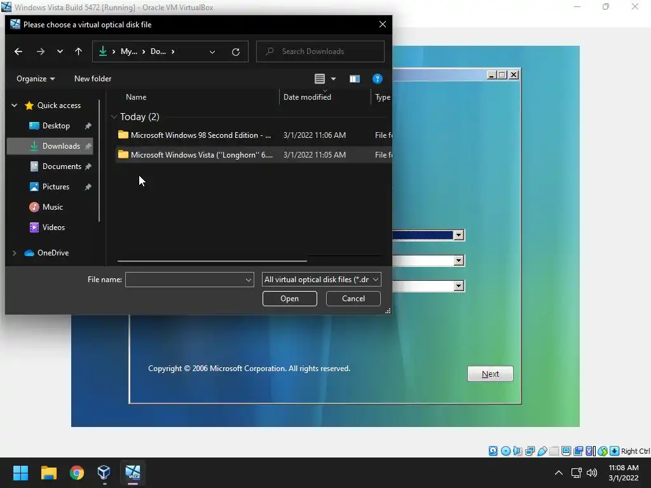
Task: Click the Open button
Action: pyautogui.click(x=290, y=299)
